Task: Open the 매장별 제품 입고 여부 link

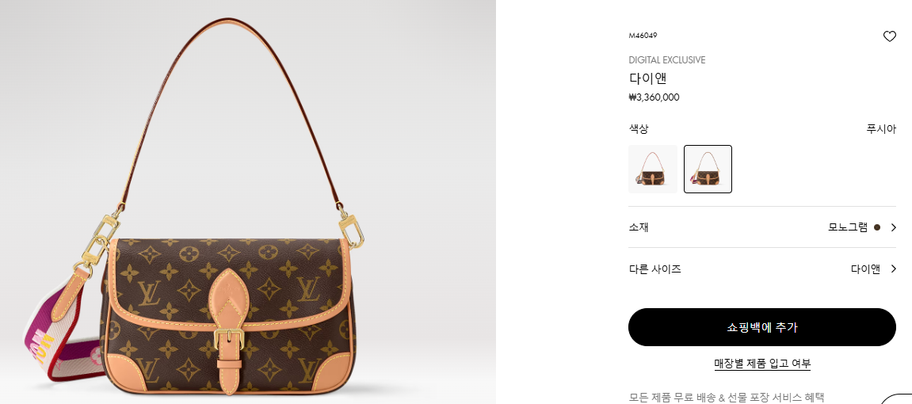Action: 762,364
